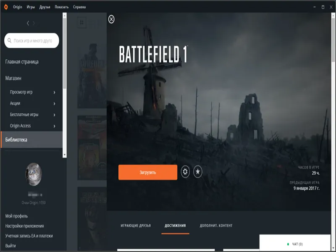
Task: Go back using the left navigation arrow
Action: pyautogui.click(x=28, y=23)
